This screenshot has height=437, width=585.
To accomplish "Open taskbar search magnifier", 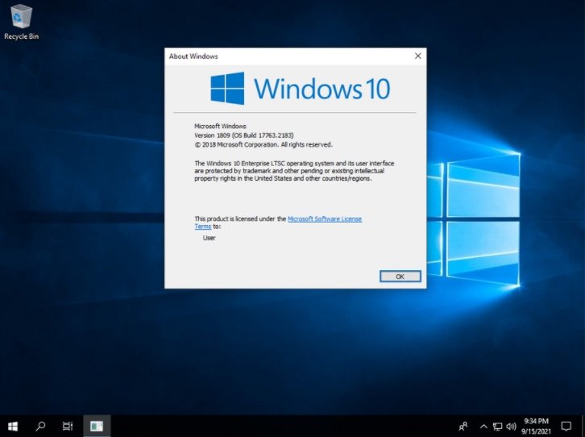I will click(x=40, y=427).
